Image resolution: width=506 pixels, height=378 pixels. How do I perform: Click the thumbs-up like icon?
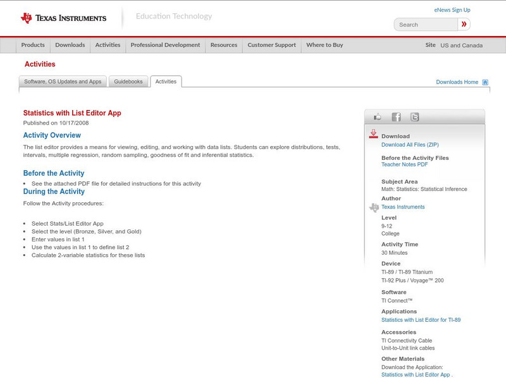click(x=377, y=117)
